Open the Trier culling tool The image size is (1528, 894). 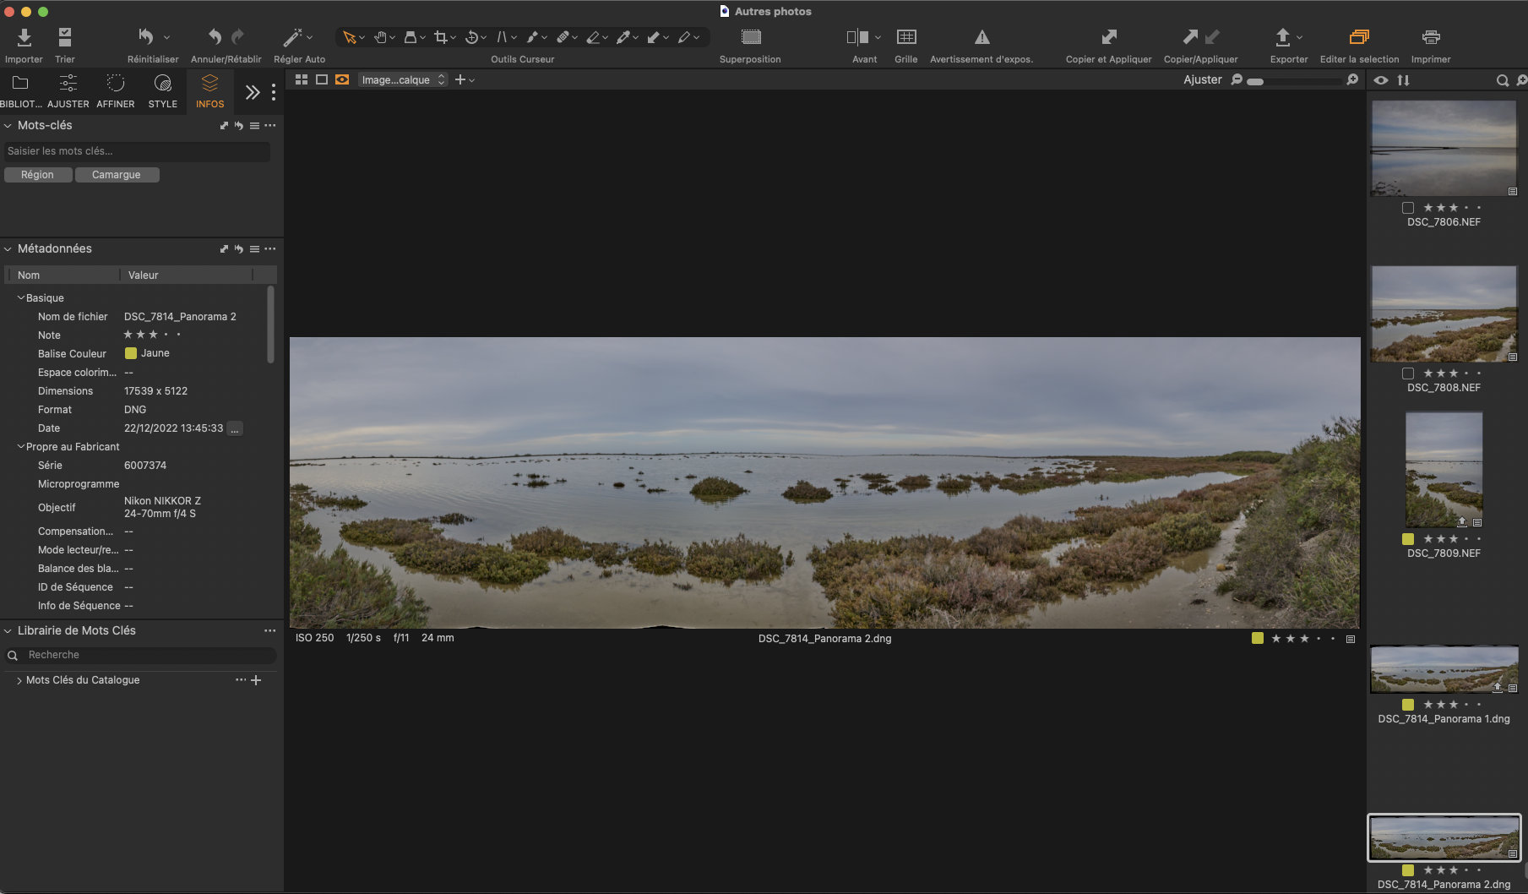pyautogui.click(x=64, y=37)
